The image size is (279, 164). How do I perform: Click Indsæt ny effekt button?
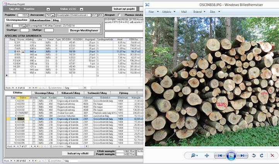pos(78,153)
